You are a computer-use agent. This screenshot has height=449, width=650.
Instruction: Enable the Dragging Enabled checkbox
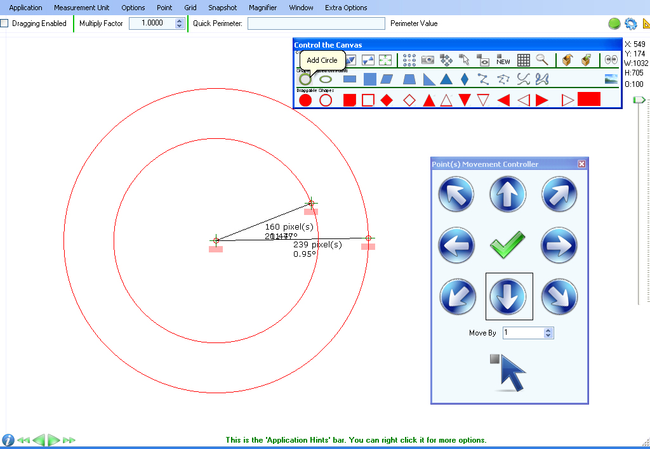click(4, 23)
